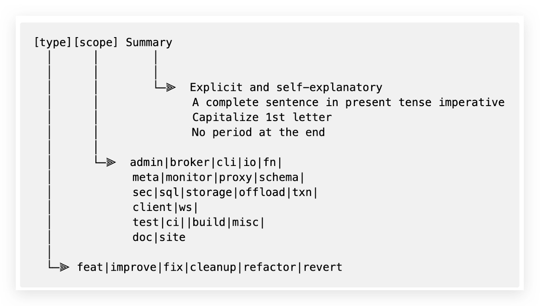
Task: Click the word 'Summary' in the header
Action: coord(149,43)
